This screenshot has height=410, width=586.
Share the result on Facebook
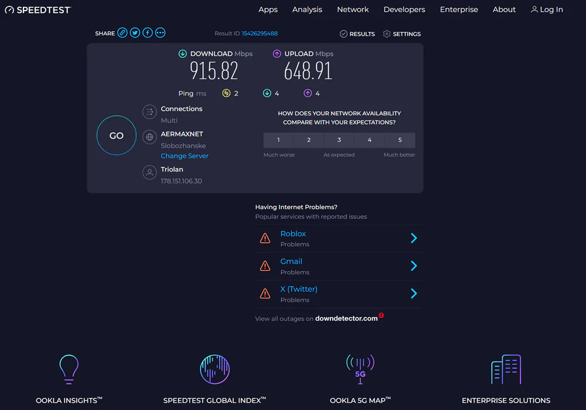click(148, 33)
